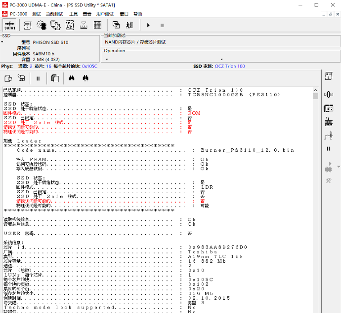The width and height of the screenshot is (341, 313).
Task: Click the chip id 0x983AA89276D0 value
Action: [217, 247]
